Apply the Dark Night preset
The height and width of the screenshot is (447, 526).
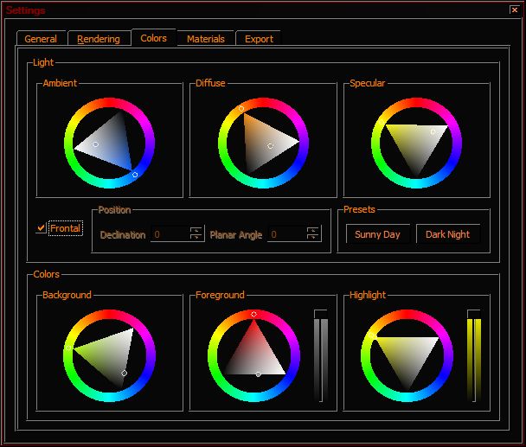click(x=448, y=234)
